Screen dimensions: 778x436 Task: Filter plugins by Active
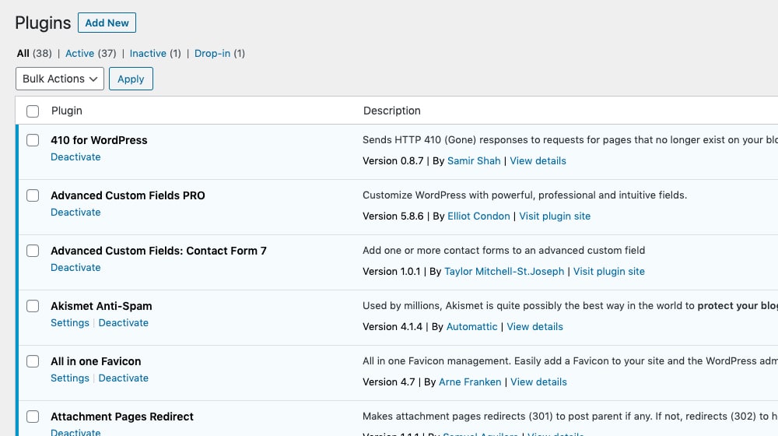pyautogui.click(x=80, y=53)
